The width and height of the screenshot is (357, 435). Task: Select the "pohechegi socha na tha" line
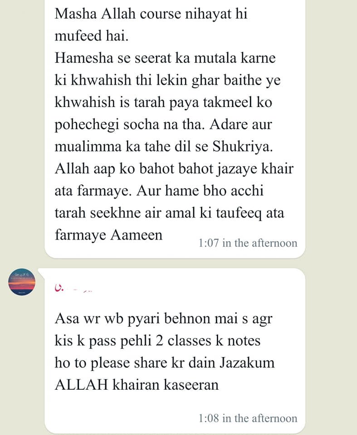(x=163, y=125)
